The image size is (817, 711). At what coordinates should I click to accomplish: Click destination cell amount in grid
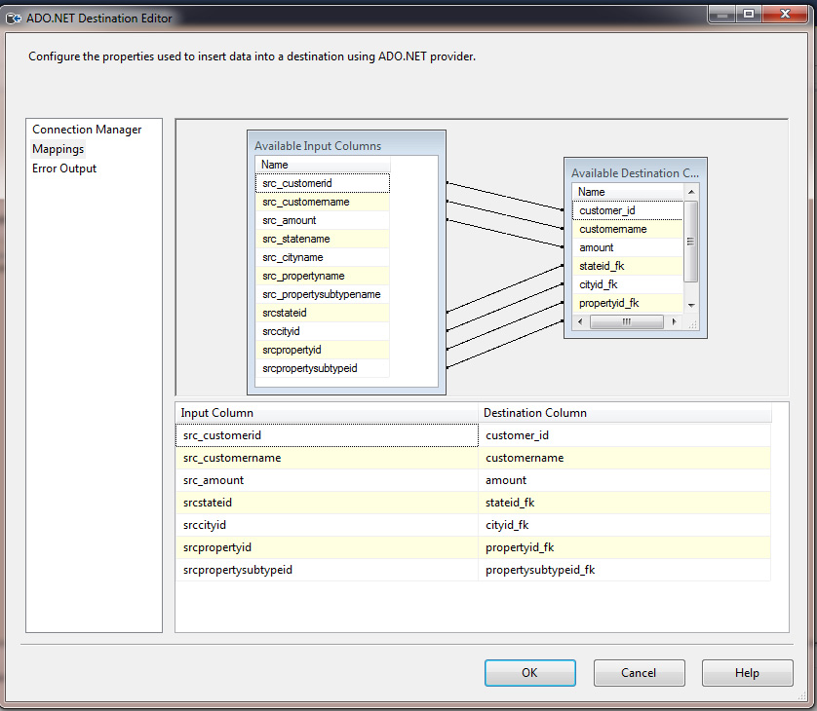[625, 480]
